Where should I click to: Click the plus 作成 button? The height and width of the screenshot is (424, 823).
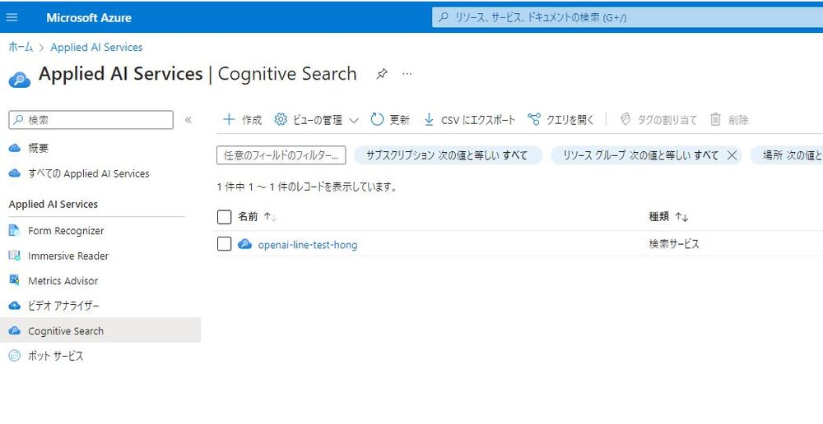[242, 119]
